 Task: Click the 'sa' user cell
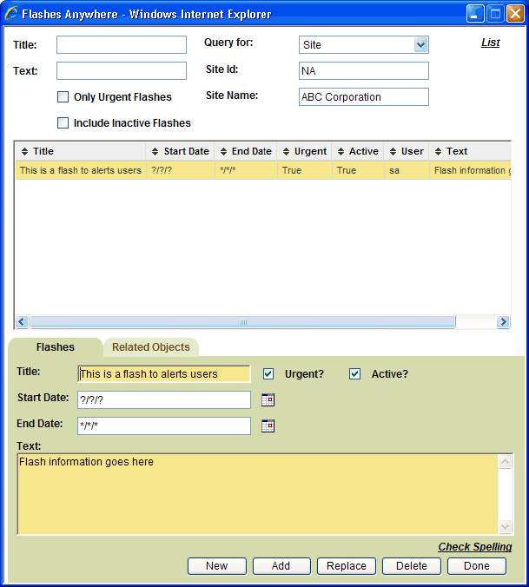tap(407, 170)
